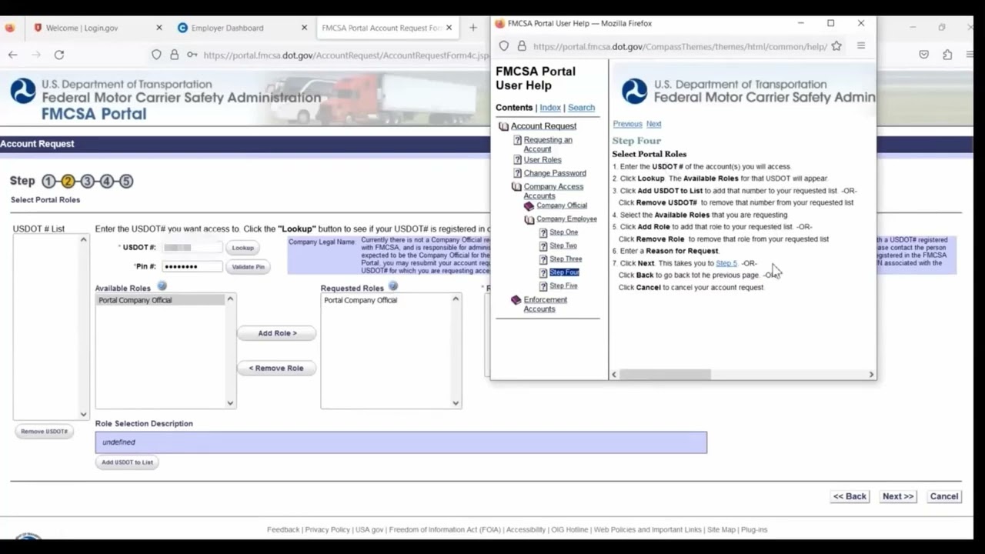This screenshot has width=985, height=554.
Task: Click into the USDOT # input field
Action: tap(192, 248)
